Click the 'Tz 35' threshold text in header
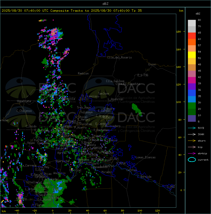 click(137, 11)
